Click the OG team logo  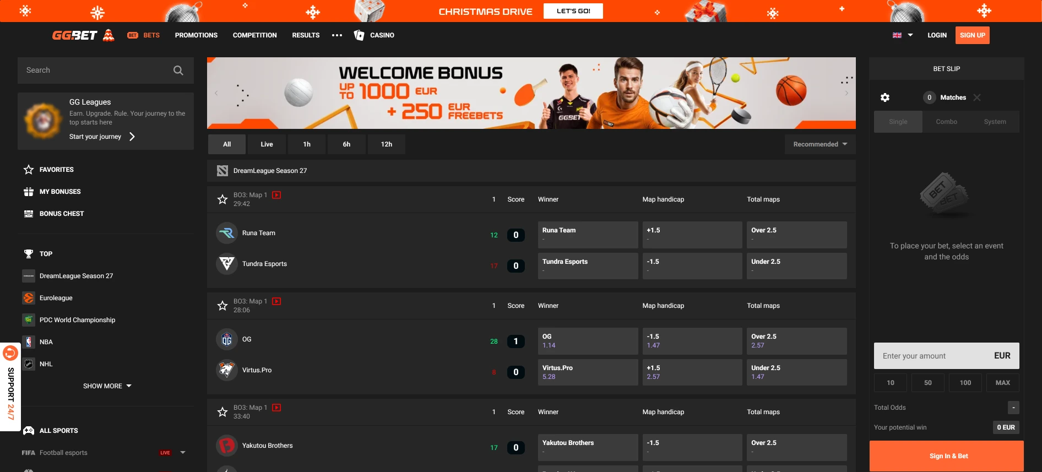click(x=227, y=339)
